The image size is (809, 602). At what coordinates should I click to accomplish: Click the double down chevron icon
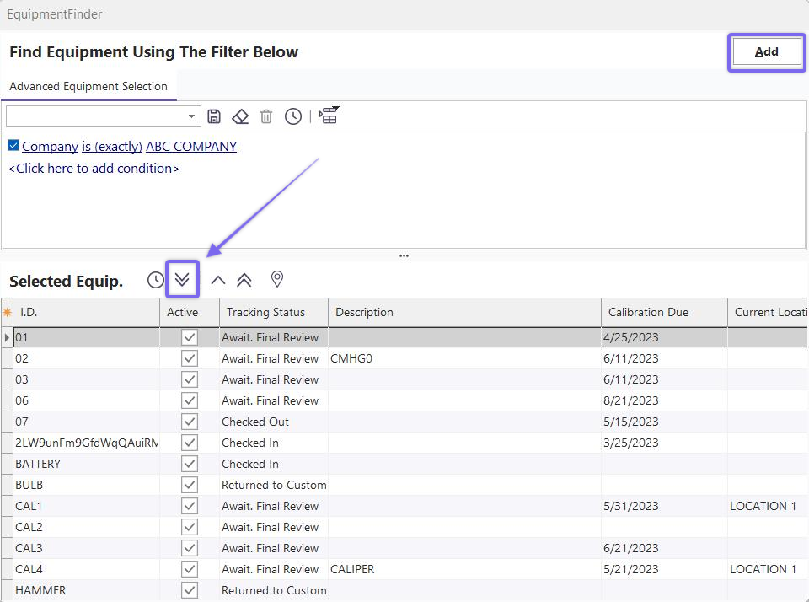(x=183, y=280)
